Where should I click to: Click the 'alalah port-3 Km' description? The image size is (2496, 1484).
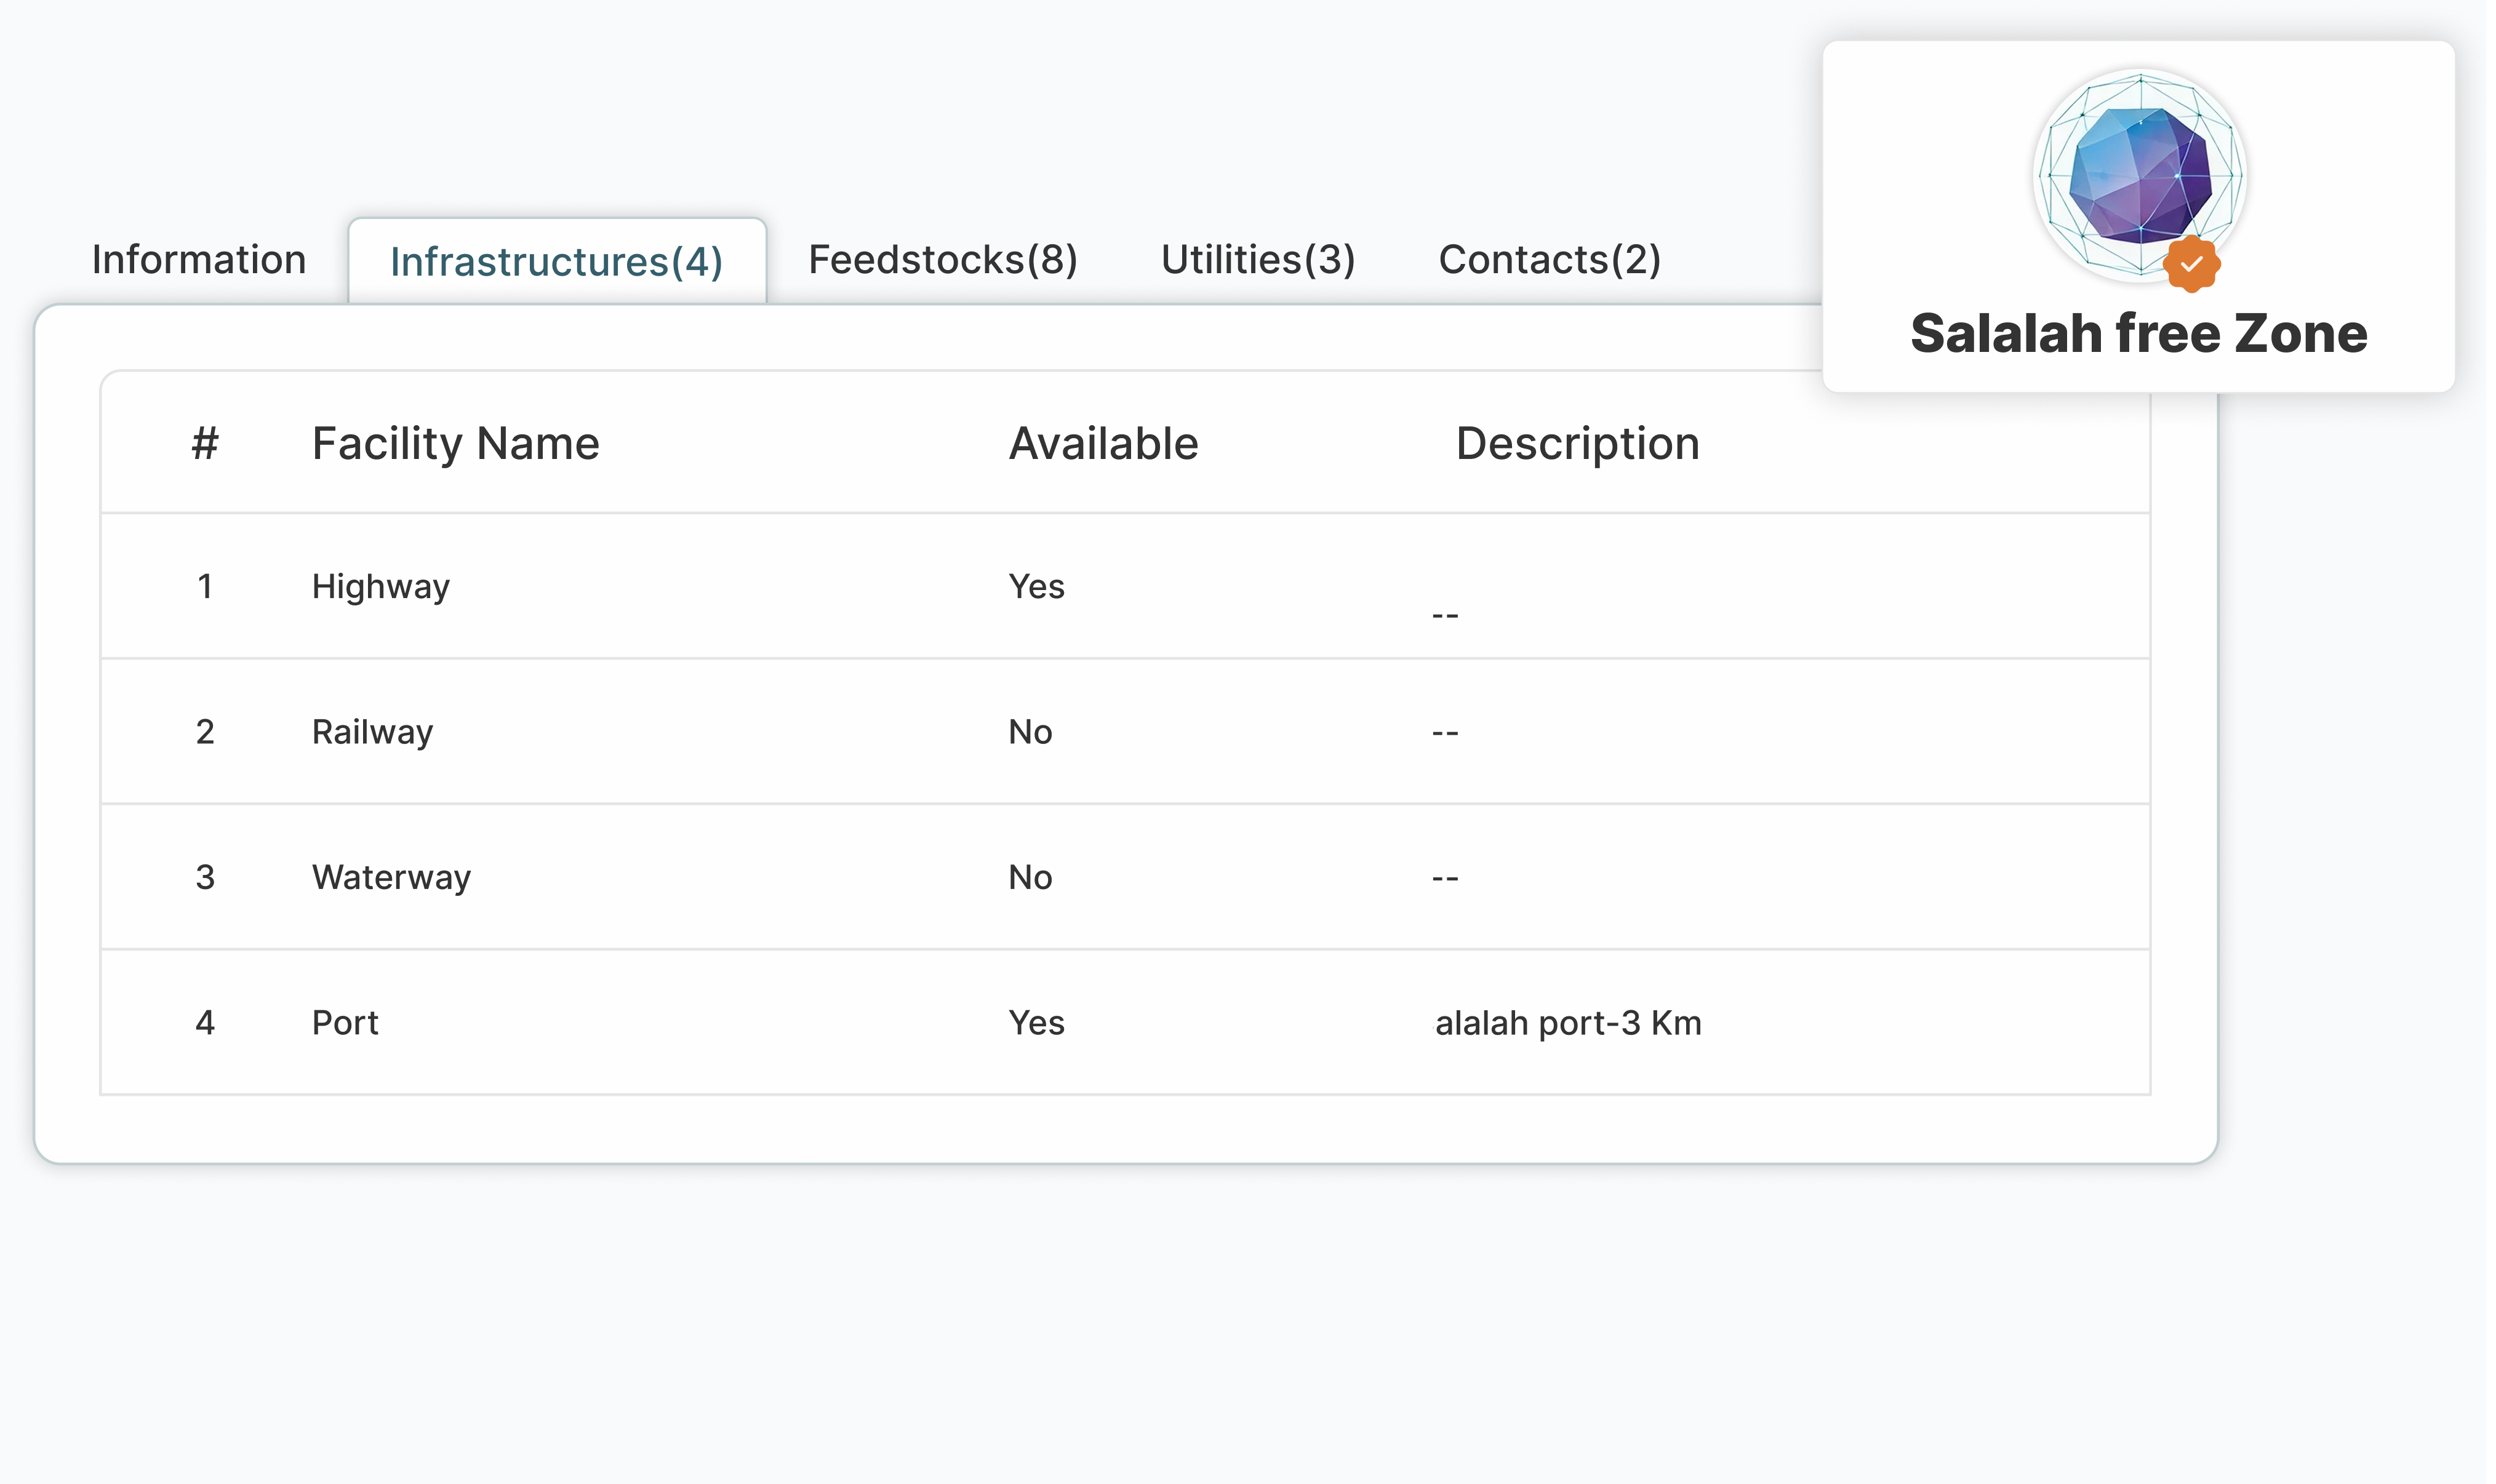[x=1569, y=1023]
